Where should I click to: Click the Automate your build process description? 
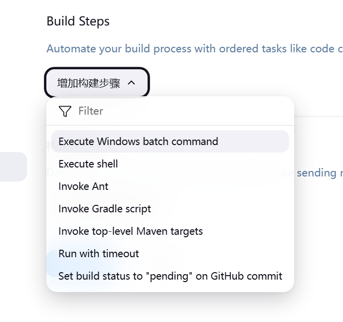click(195, 48)
